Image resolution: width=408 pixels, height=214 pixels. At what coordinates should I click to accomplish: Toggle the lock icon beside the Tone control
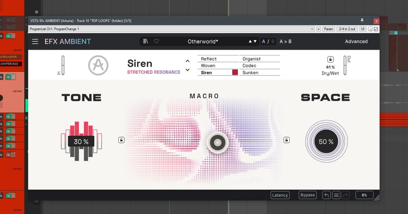pos(121,140)
